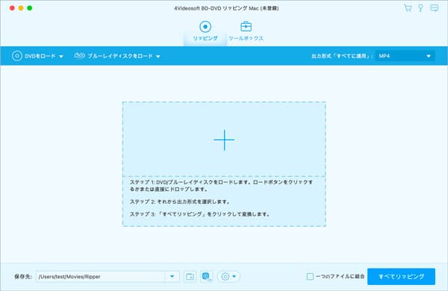Click the ステップ 3 instruction text
448x291 pixels.
pyautogui.click(x=200, y=214)
